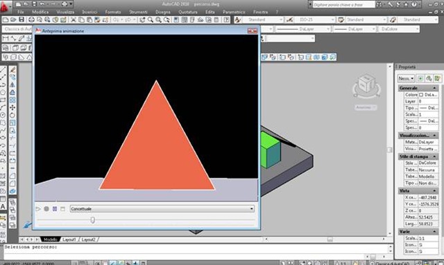Toggle the PICKADD button in Proprietà panel

(420, 78)
